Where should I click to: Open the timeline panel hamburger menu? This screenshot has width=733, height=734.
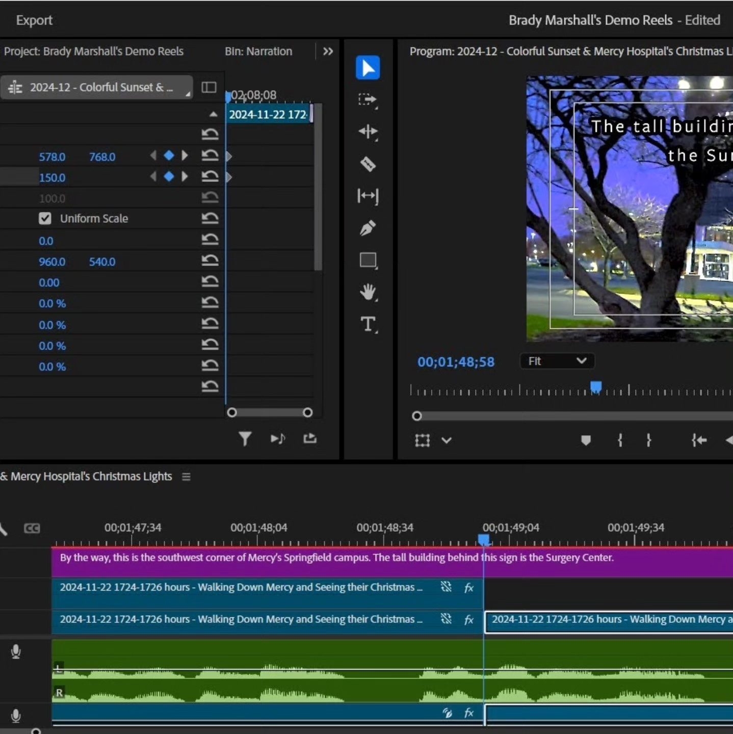(186, 477)
